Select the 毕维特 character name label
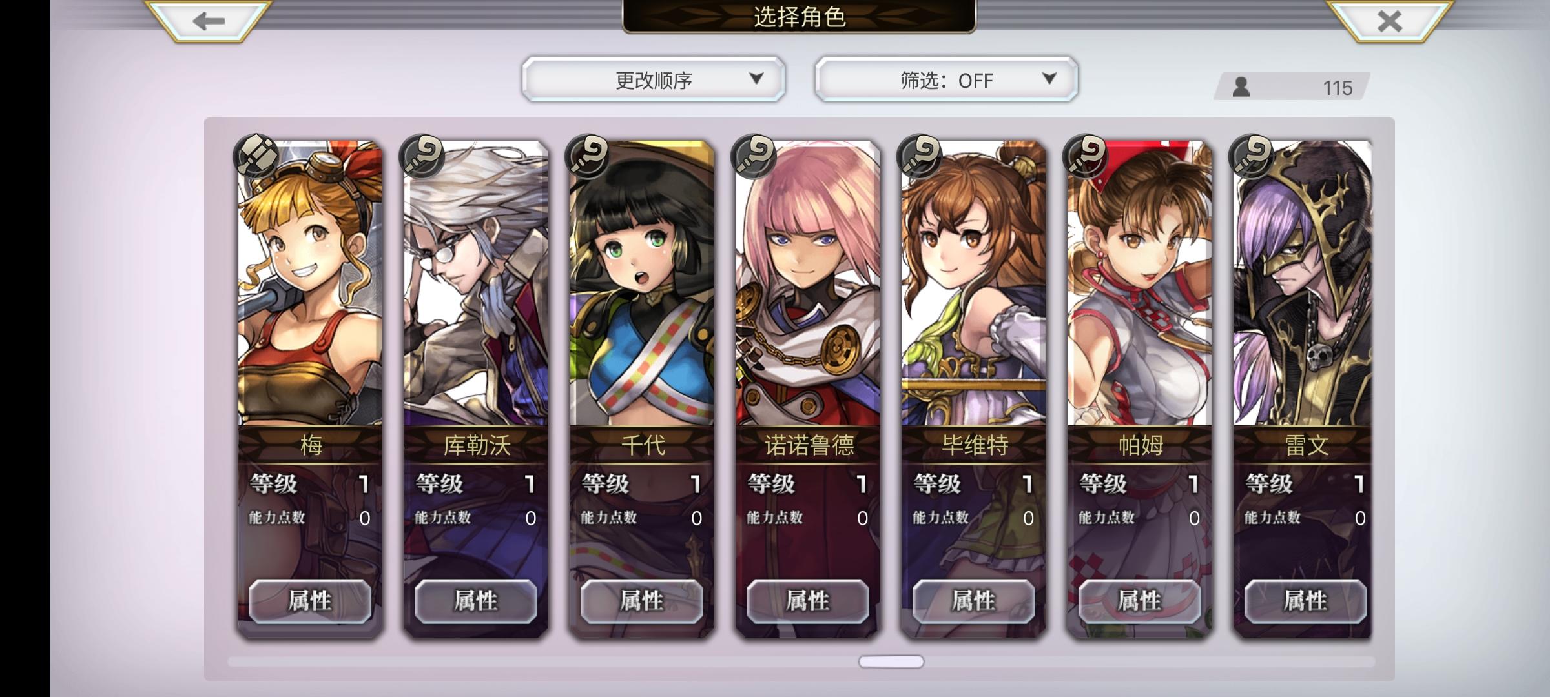 point(975,445)
